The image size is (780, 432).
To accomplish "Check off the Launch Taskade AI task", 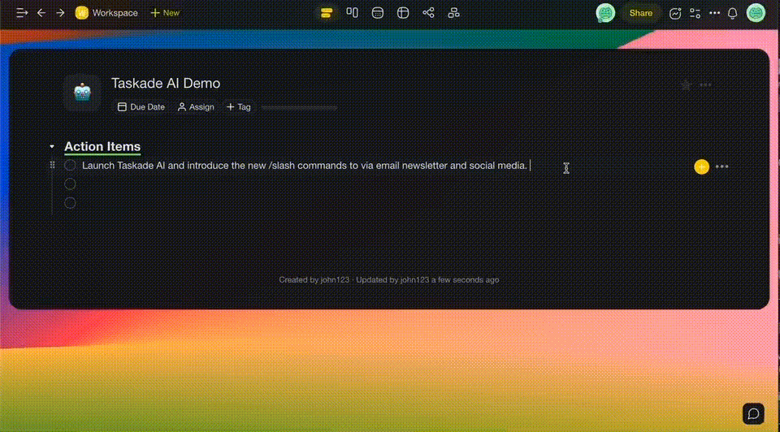I will point(70,166).
